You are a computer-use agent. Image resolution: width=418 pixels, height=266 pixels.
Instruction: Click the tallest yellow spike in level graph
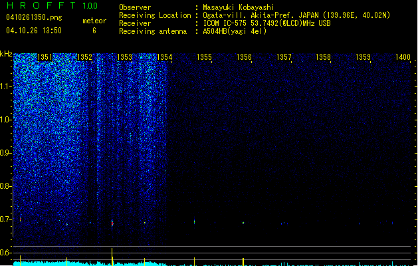tap(112, 257)
